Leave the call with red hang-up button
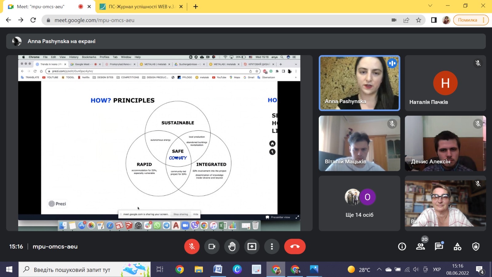 tap(295, 247)
